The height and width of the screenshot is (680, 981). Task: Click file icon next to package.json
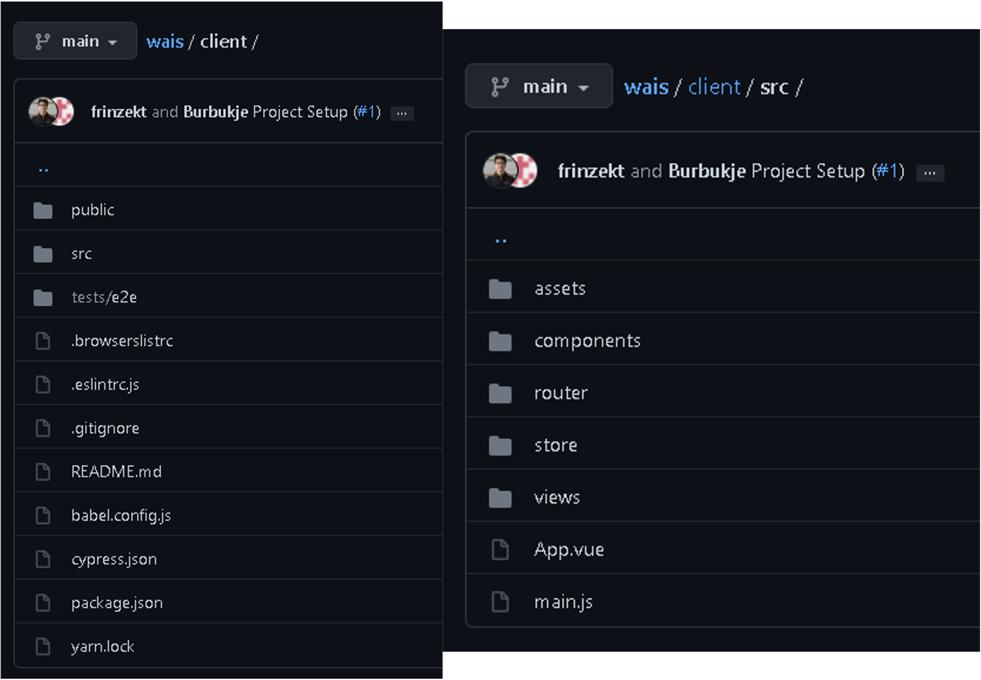pyautogui.click(x=43, y=603)
